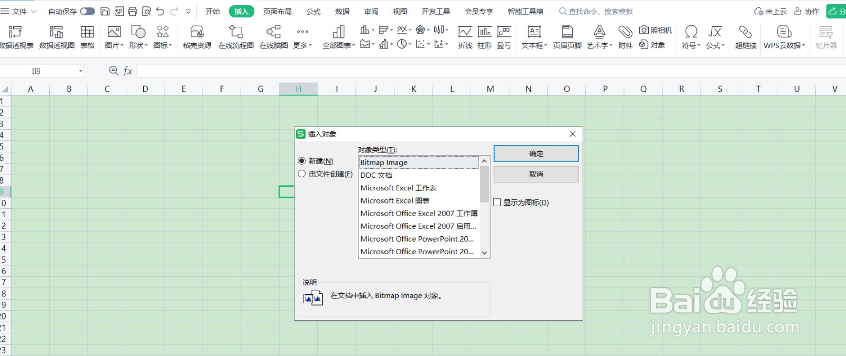
Task: Open online flowchart (在线流程图)
Action: (236, 37)
